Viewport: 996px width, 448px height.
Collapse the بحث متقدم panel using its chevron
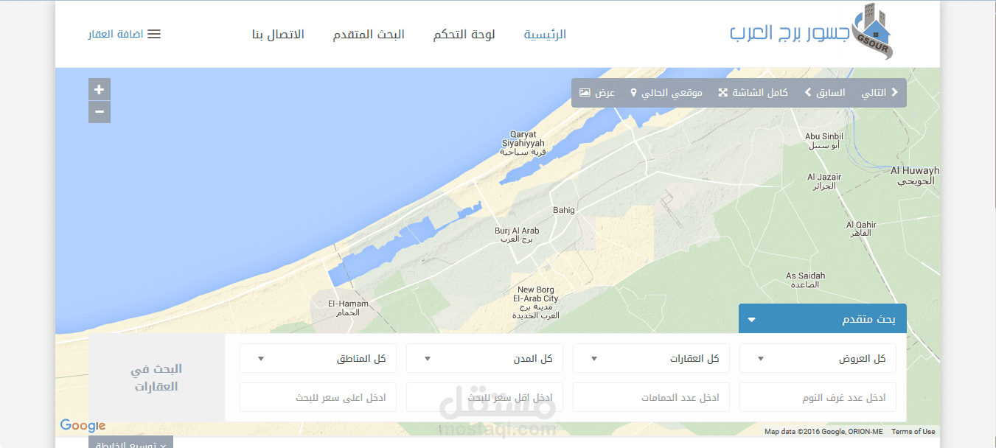pyautogui.click(x=751, y=318)
